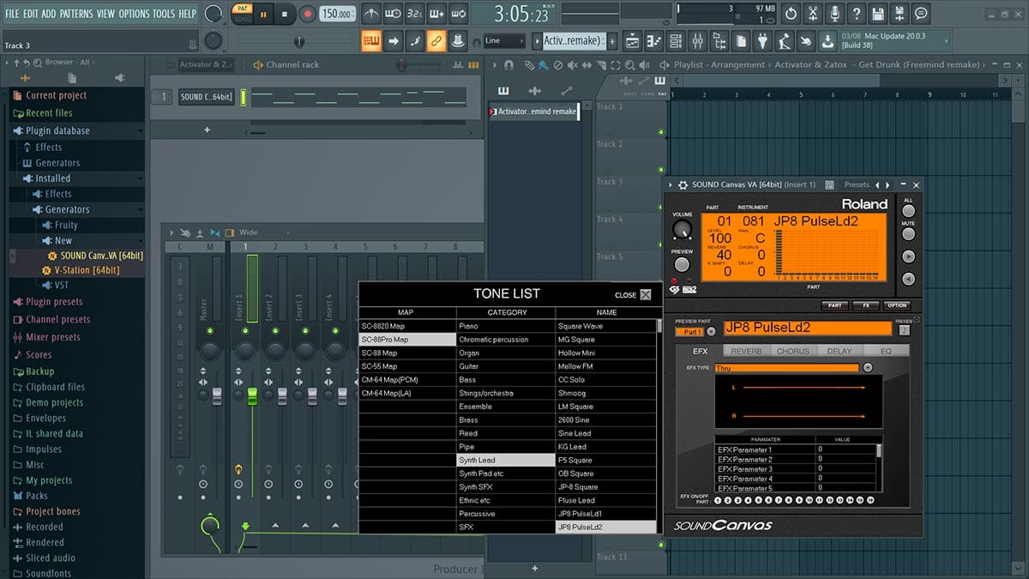
Task: Click the help question mark icon
Action: 856,14
